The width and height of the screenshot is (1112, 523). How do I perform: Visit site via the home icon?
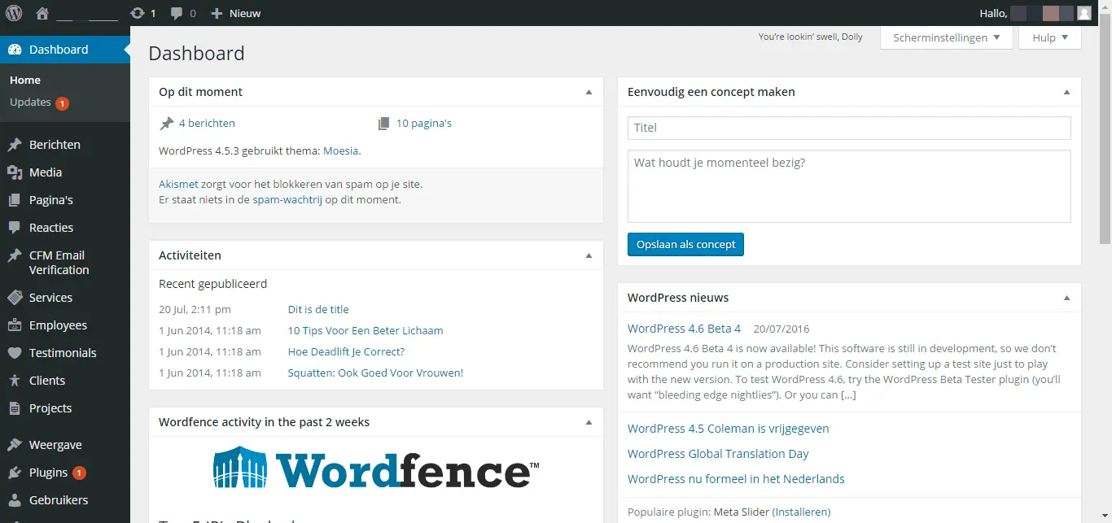pyautogui.click(x=42, y=13)
